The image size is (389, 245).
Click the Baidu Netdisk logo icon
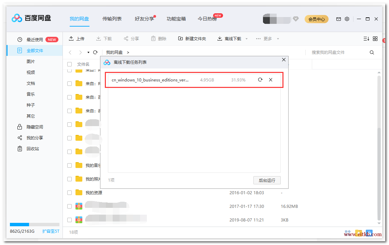coord(17,18)
